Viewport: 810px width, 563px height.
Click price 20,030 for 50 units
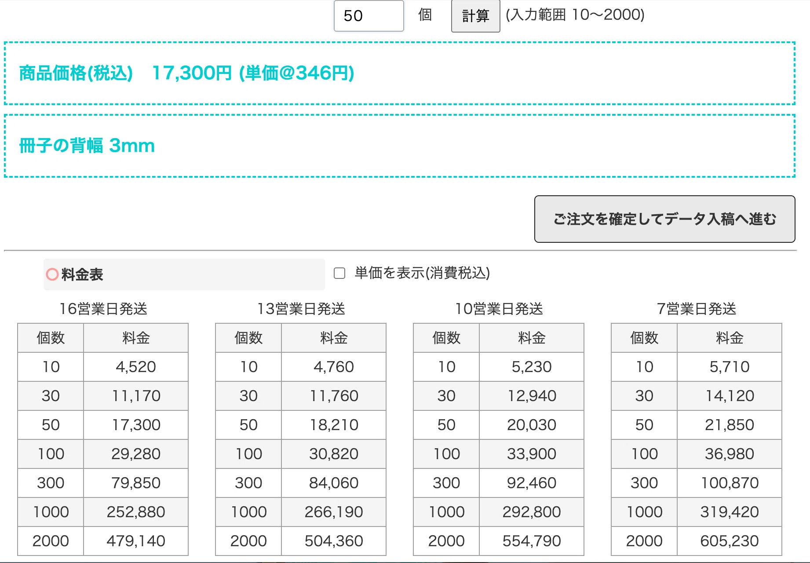tap(532, 425)
